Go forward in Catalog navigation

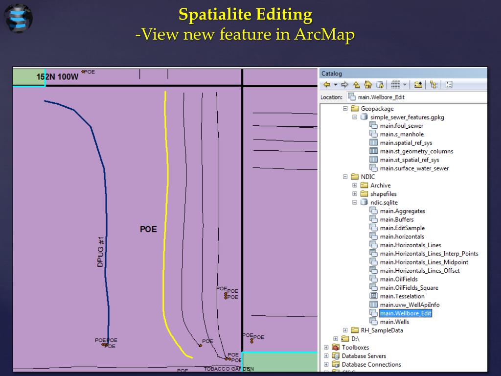(344, 85)
